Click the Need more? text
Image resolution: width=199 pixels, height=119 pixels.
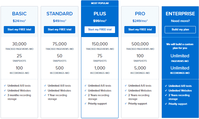(x=180, y=21)
